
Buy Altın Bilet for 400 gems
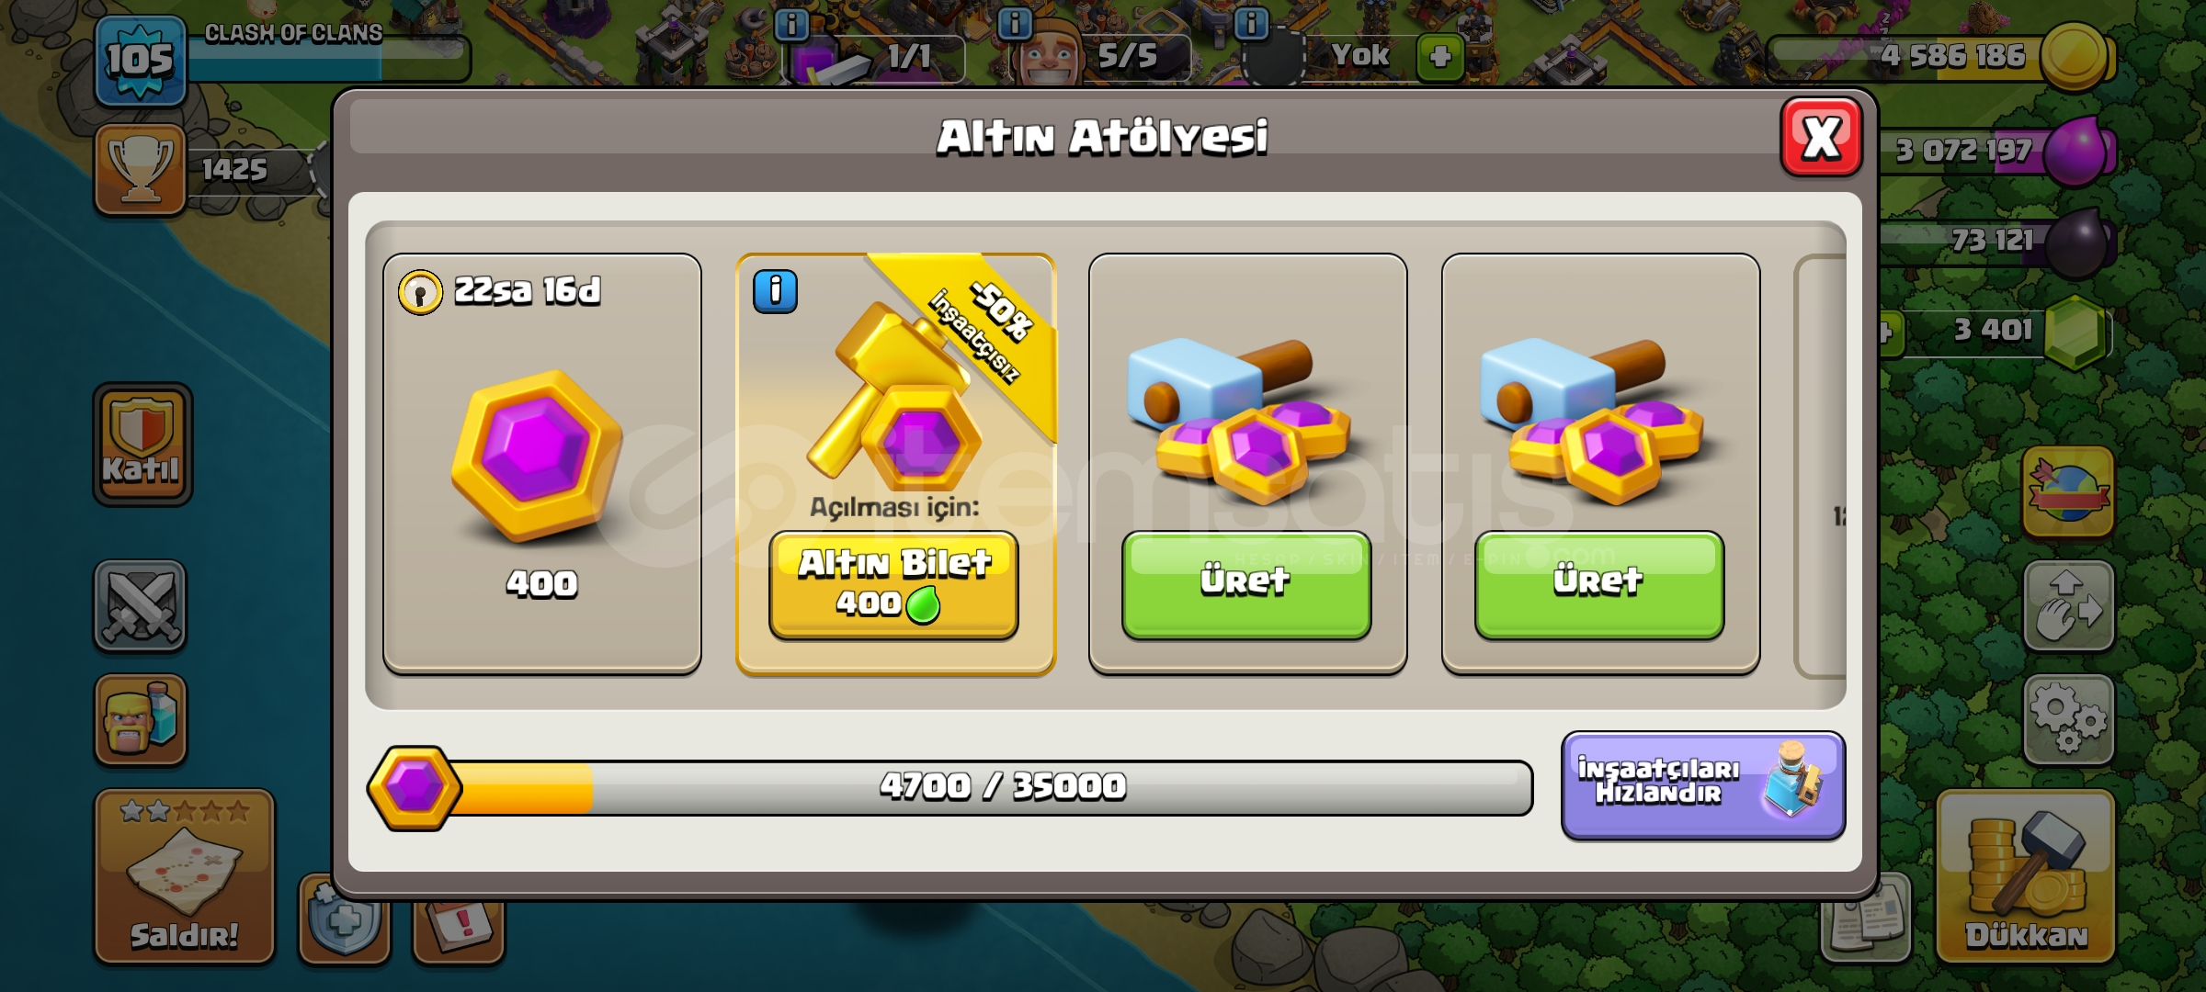(x=893, y=585)
